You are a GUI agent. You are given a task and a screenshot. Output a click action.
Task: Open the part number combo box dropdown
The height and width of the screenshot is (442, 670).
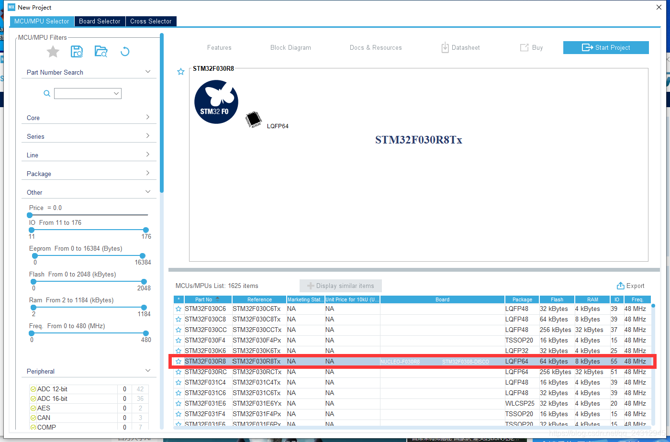pos(116,94)
